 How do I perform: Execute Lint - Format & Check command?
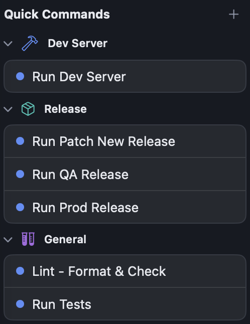pos(125,271)
